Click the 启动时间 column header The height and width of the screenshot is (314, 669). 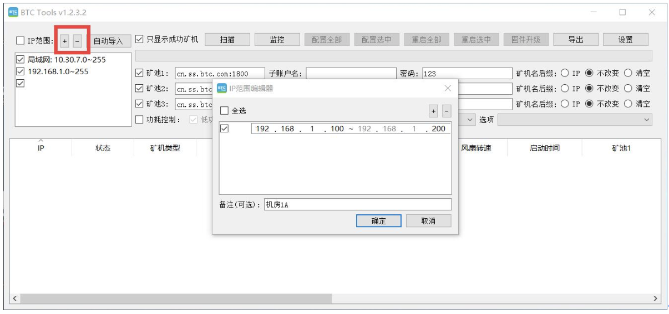(545, 148)
